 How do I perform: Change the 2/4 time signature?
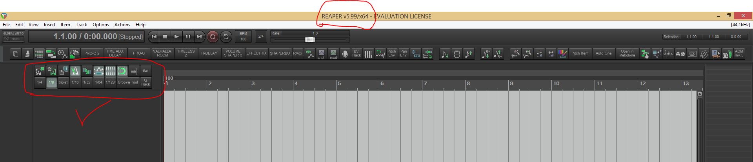tap(261, 36)
